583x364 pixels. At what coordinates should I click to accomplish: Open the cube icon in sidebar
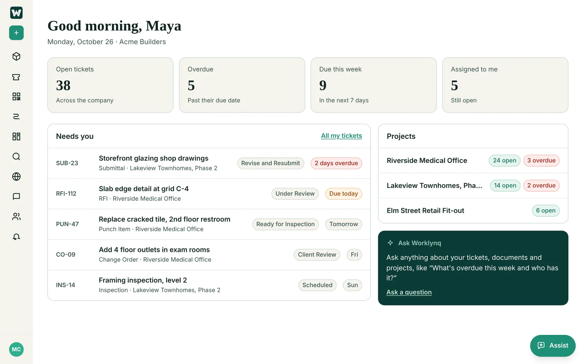(16, 56)
